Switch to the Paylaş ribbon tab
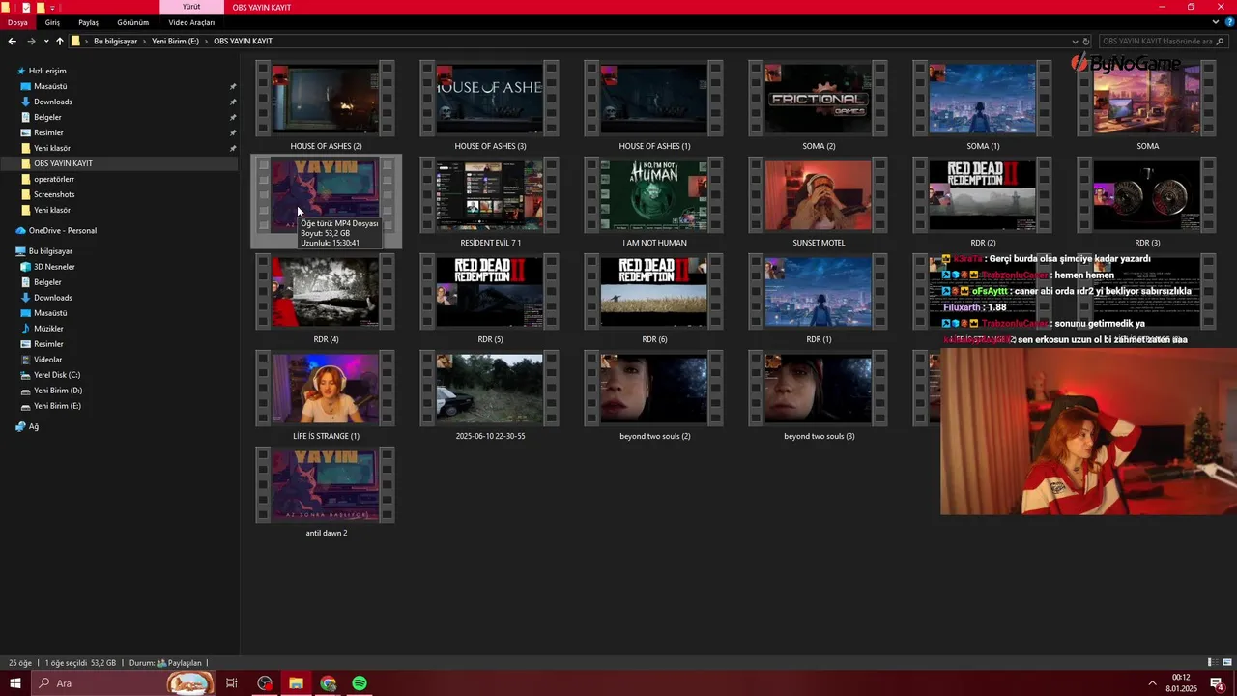This screenshot has width=1237, height=696. 88,22
